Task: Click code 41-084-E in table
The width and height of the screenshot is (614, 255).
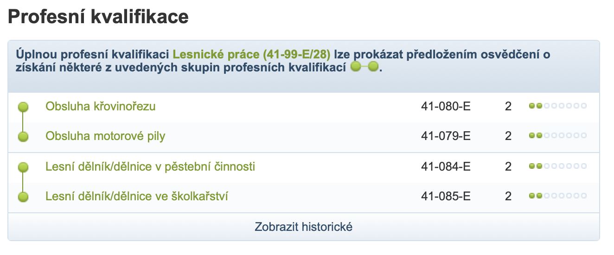Action: coord(445,166)
